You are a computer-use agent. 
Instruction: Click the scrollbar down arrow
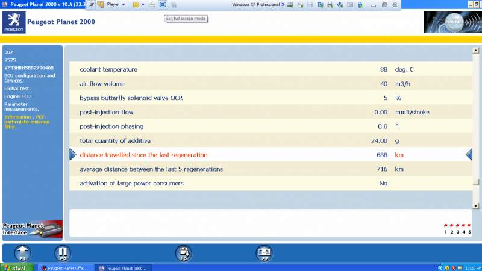(x=475, y=206)
